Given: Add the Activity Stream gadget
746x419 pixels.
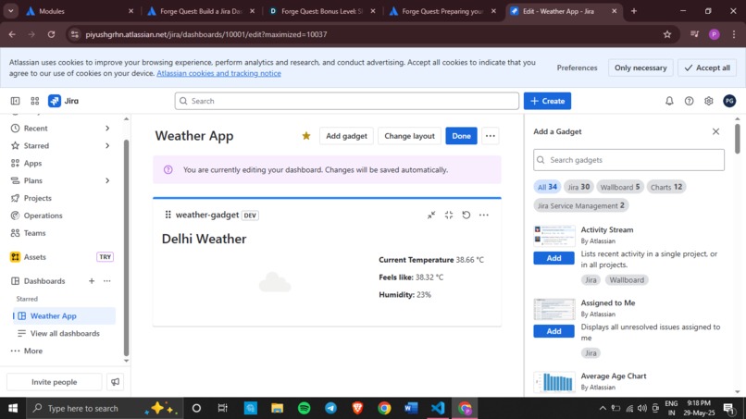Looking at the screenshot, I should tap(553, 258).
